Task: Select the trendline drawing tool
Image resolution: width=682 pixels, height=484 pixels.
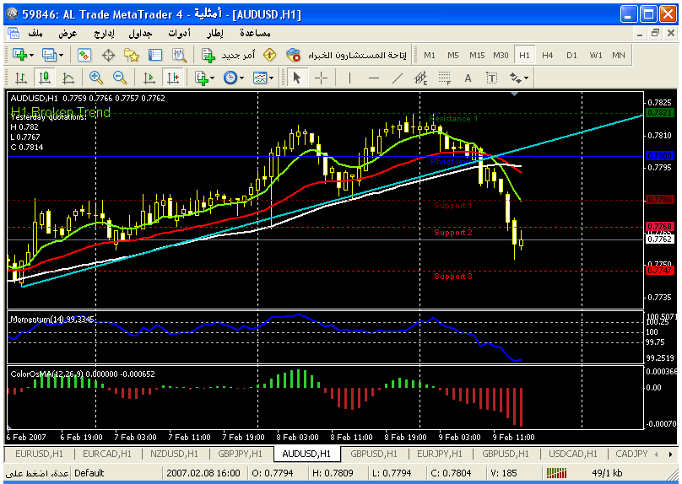Action: pyautogui.click(x=398, y=78)
